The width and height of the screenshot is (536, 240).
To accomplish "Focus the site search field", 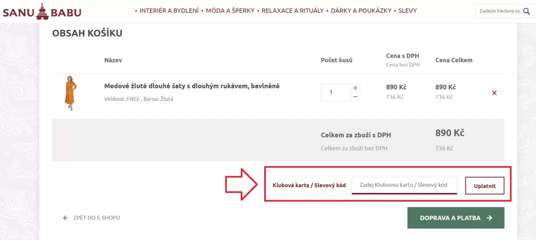I will coord(499,12).
